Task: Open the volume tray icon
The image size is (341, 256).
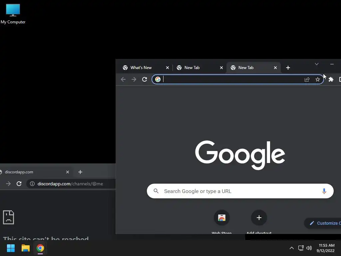Action: [309, 248]
